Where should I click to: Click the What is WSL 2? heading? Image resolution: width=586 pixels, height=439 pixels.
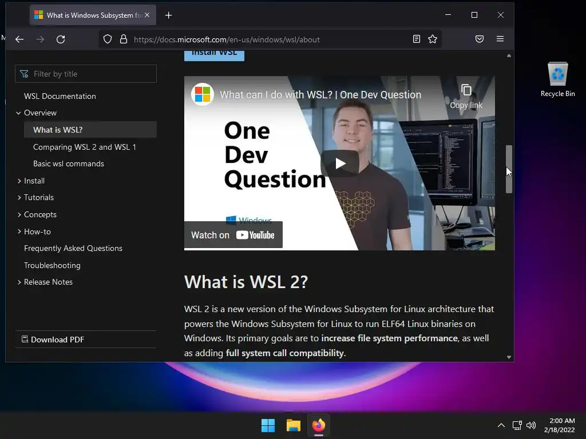[246, 282]
